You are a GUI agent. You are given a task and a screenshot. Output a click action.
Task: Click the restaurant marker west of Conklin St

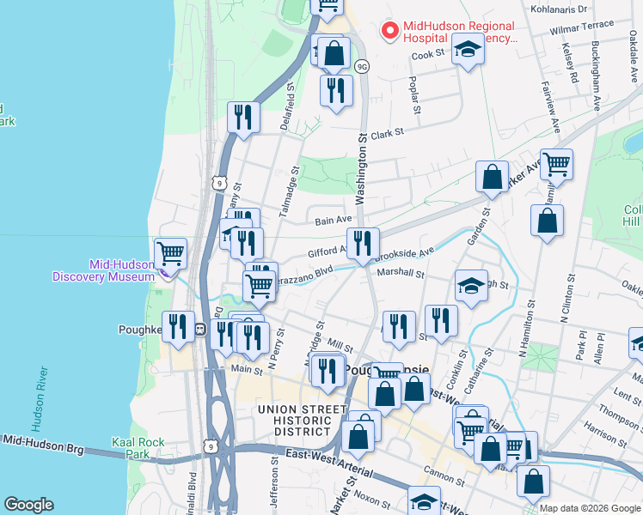(441, 324)
